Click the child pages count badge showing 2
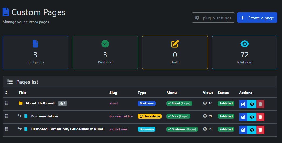The image size is (282, 143). point(62,103)
